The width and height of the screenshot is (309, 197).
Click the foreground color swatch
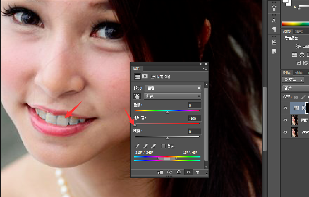(286, 2)
